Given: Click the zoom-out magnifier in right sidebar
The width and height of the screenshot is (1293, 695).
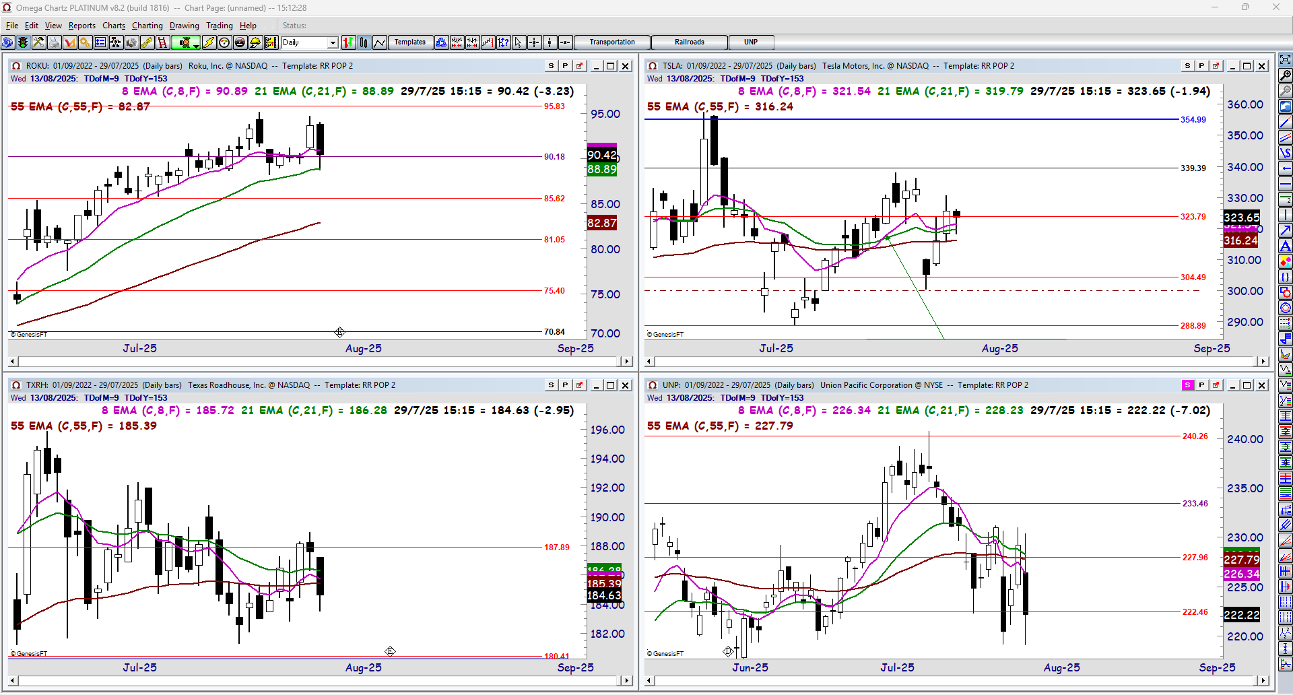Looking at the screenshot, I should pyautogui.click(x=1286, y=90).
